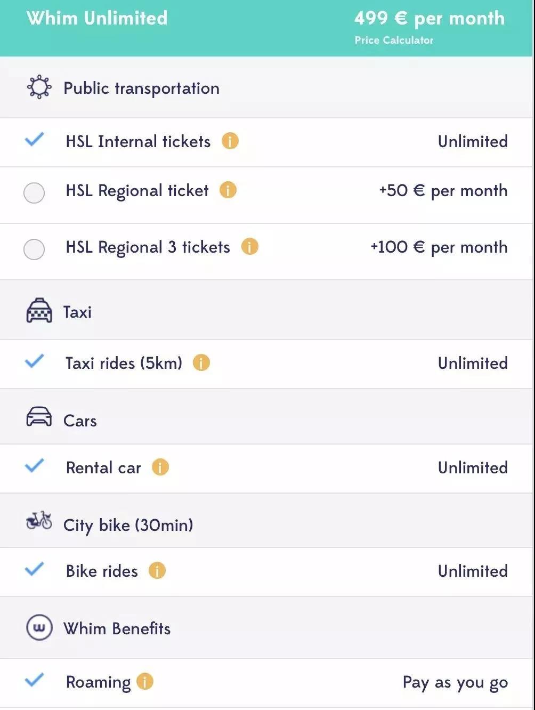This screenshot has width=535, height=710.
Task: Toggle the Rental car checkmark
Action: [x=35, y=466]
